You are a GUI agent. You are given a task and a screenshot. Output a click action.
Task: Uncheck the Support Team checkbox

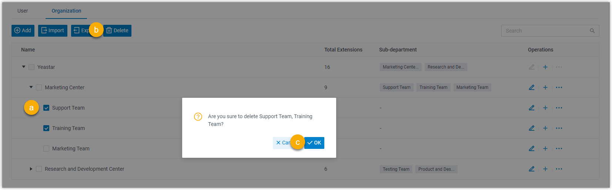pos(46,108)
